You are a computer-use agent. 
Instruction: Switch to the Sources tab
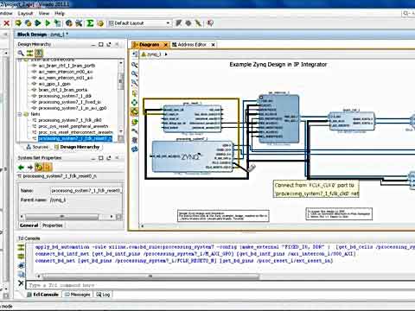[x=37, y=147]
